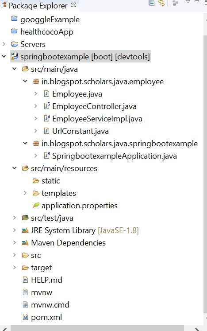The image size is (207, 331).
Task: Close the Package Explorer tab
Action: (x=73, y=5)
